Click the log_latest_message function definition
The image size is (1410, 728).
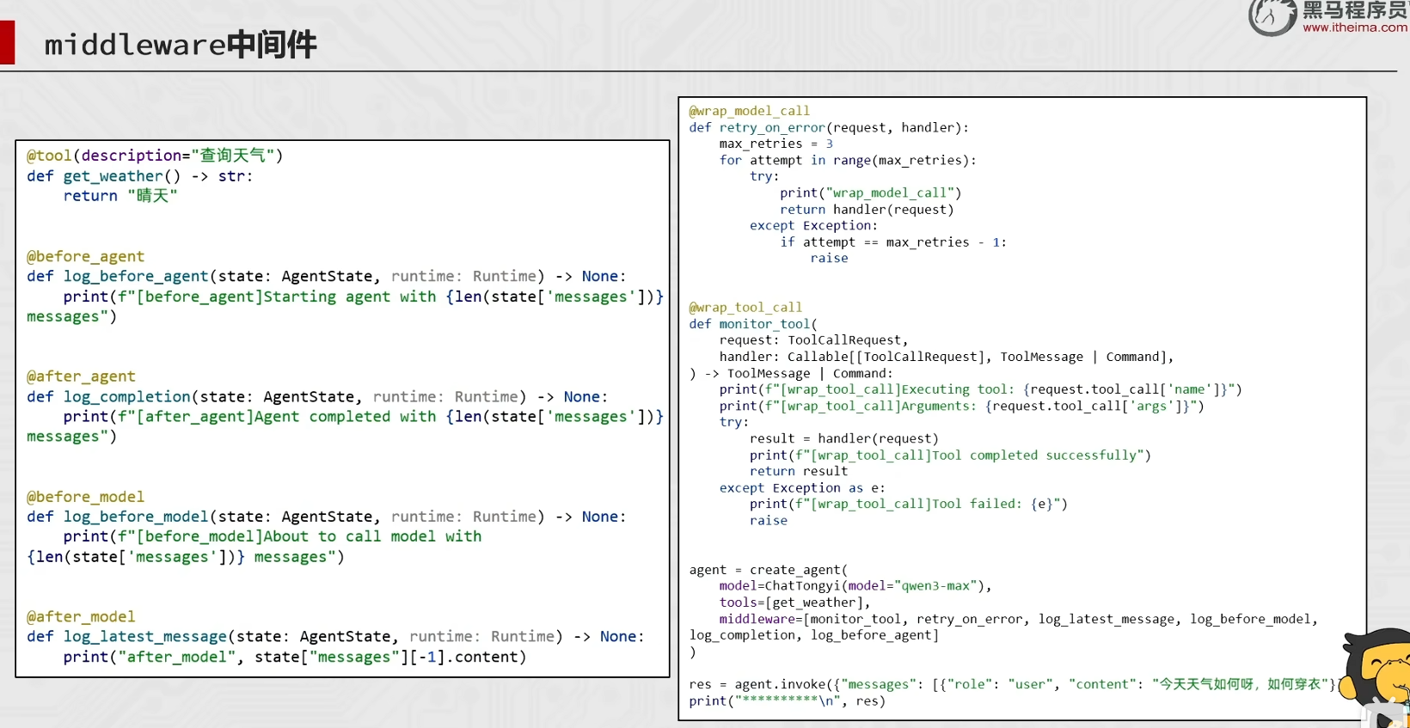tap(335, 637)
